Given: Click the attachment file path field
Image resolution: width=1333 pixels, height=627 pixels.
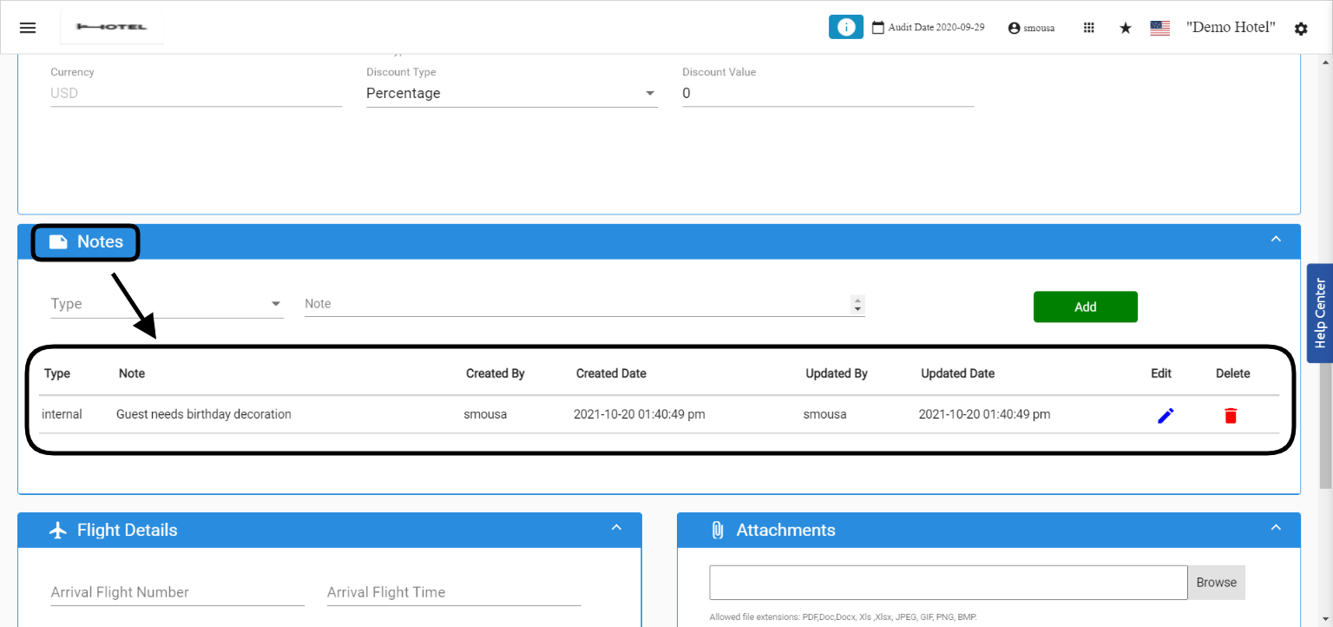Looking at the screenshot, I should point(949,583).
